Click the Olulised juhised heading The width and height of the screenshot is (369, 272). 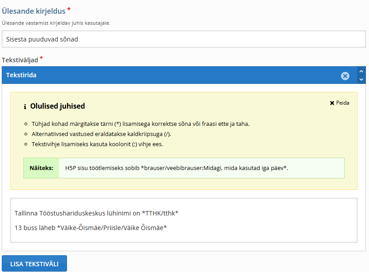(x=57, y=106)
